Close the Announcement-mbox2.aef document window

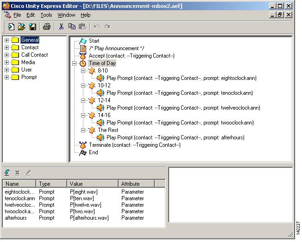click(x=289, y=15)
